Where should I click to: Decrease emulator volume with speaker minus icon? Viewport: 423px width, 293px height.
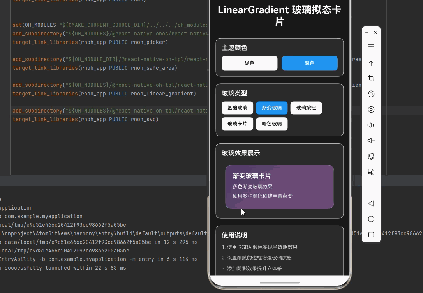371,141
